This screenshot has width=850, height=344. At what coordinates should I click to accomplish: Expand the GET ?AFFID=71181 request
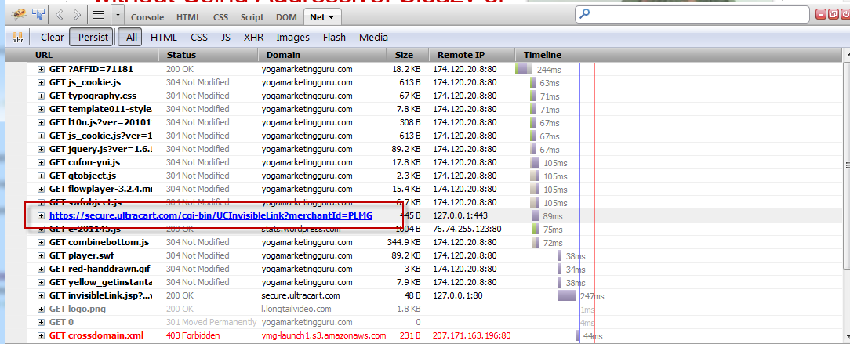coord(41,69)
